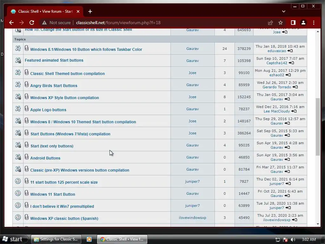Reload the Classic Shell forum page
This screenshot has width=325, height=244.
click(32, 23)
